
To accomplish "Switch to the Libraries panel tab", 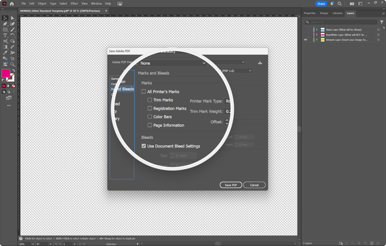I will (338, 13).
